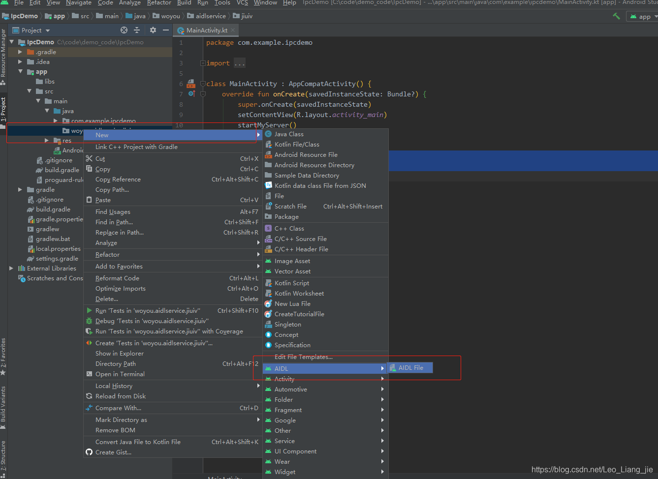Open the Navigate menu
The width and height of the screenshot is (658, 479).
point(79,2)
